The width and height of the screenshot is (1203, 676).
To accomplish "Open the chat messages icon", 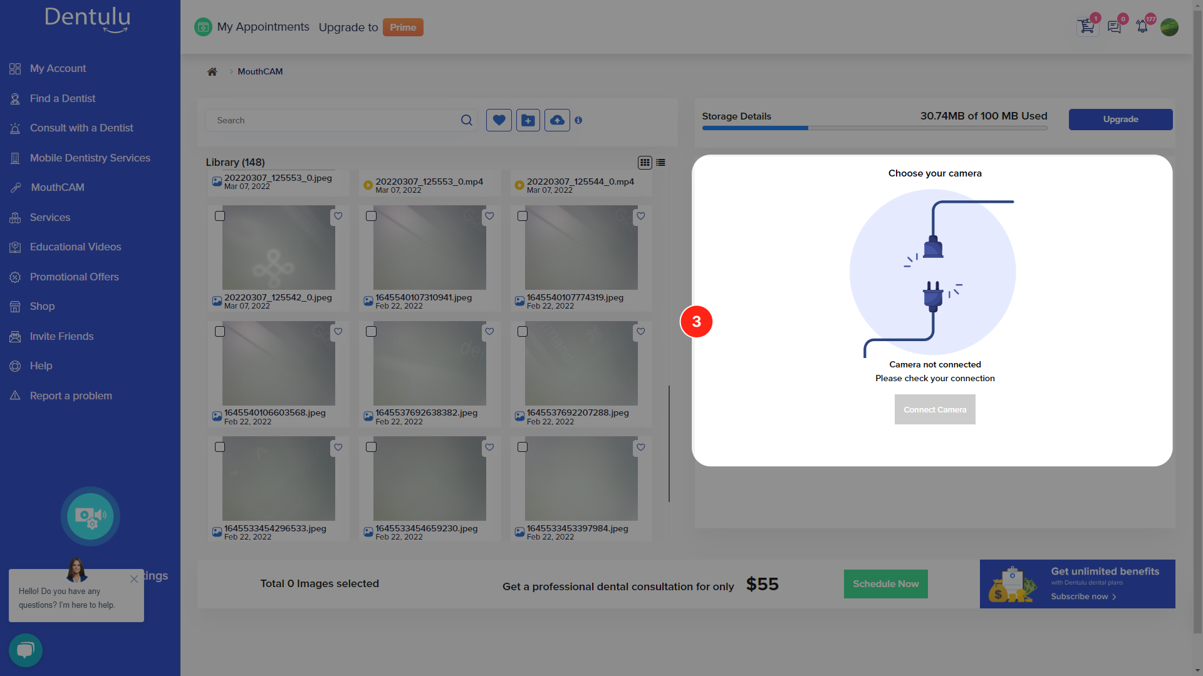I will (x=1115, y=27).
